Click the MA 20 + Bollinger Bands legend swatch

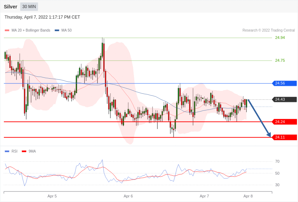point(7,30)
